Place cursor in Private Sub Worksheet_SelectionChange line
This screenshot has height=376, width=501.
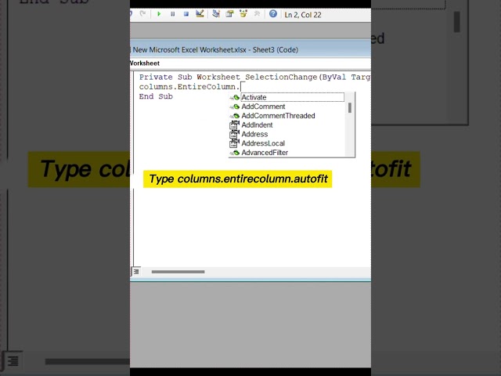coord(254,77)
